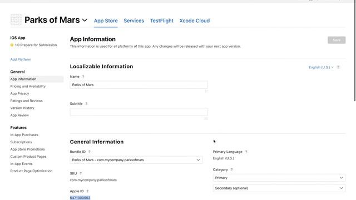Click the Add Platform link
Image resolution: width=356 pixels, height=200 pixels.
pos(21,59)
